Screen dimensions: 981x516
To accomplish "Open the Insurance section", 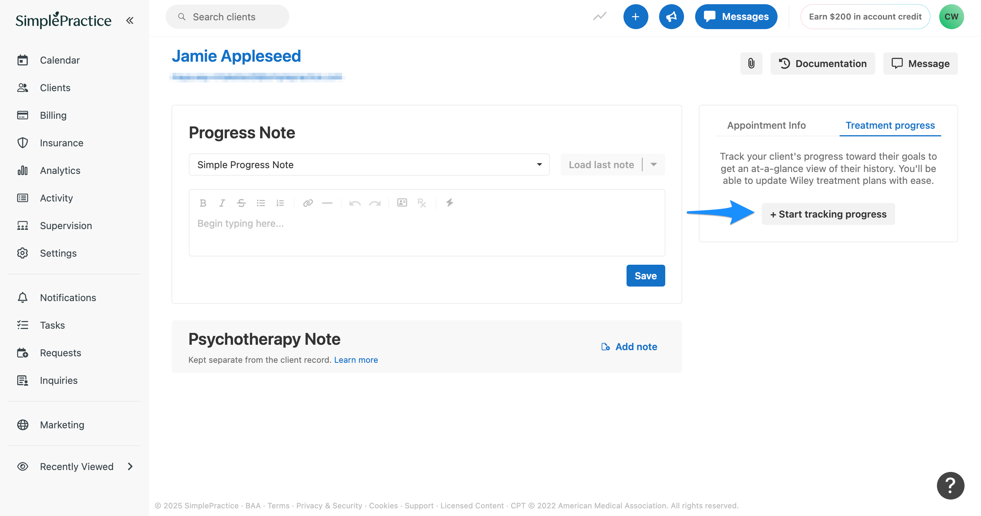I will tap(61, 143).
